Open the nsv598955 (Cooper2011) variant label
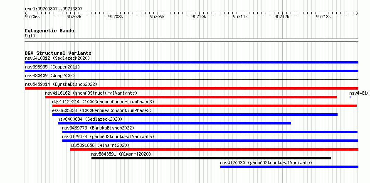Image resolution: width=370 pixels, height=183 pixels. (52, 67)
